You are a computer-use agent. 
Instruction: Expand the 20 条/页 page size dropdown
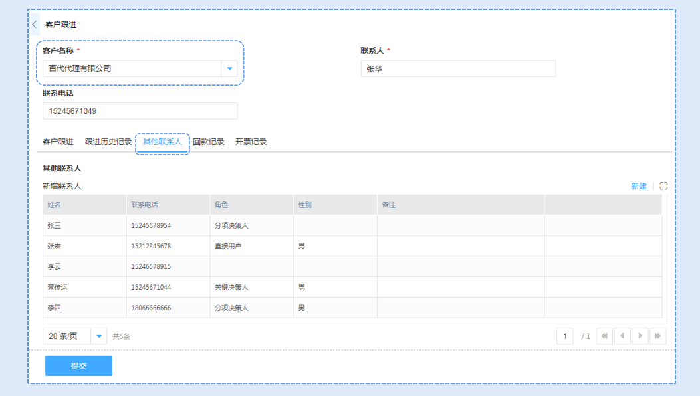coord(99,336)
